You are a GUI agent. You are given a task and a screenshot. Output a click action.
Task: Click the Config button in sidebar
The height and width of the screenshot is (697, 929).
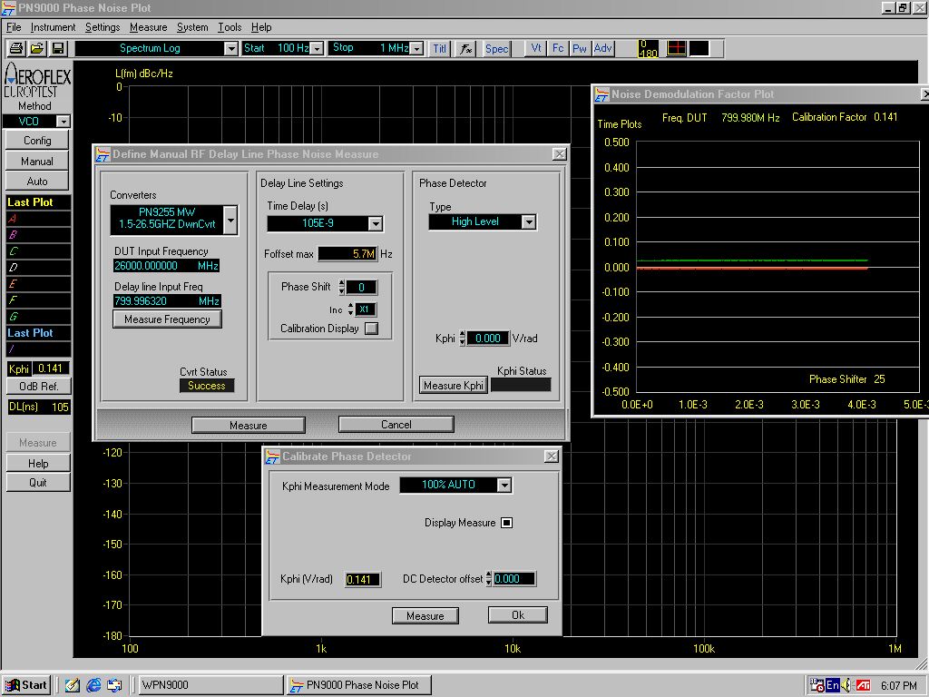click(x=37, y=141)
